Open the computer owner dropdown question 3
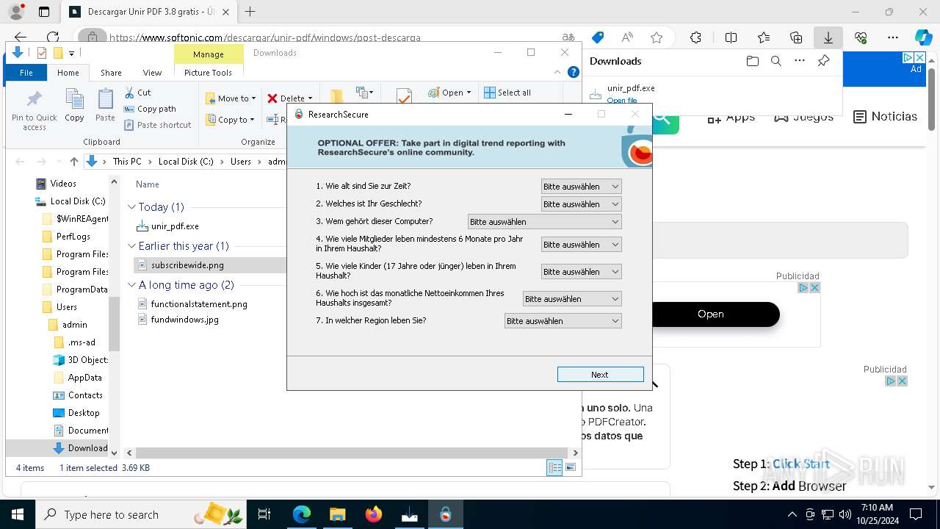 544,222
